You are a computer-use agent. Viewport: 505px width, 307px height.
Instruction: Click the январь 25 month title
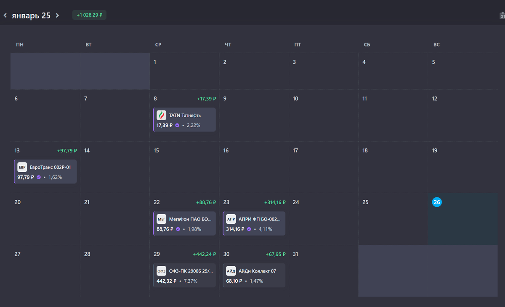tap(31, 16)
